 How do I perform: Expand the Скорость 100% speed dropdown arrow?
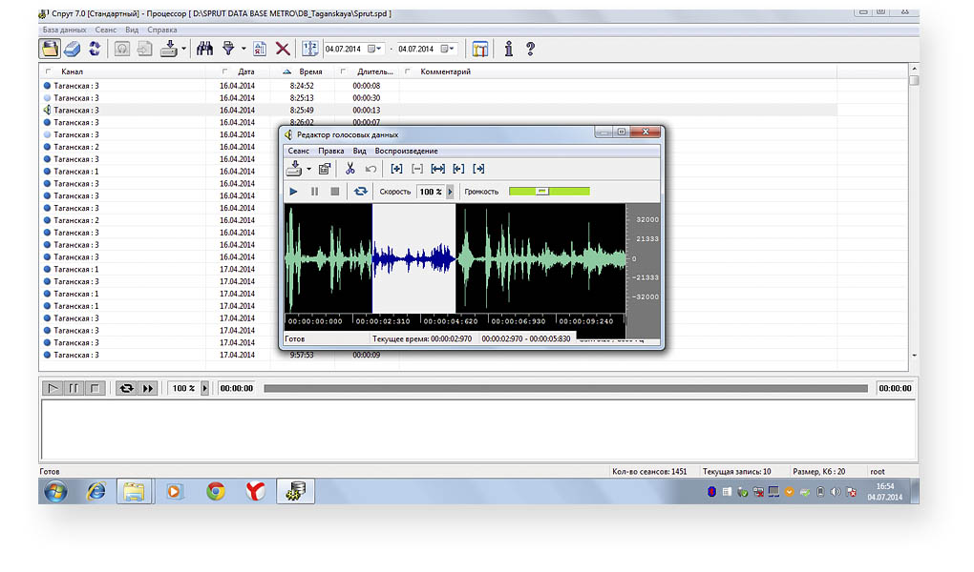(450, 192)
